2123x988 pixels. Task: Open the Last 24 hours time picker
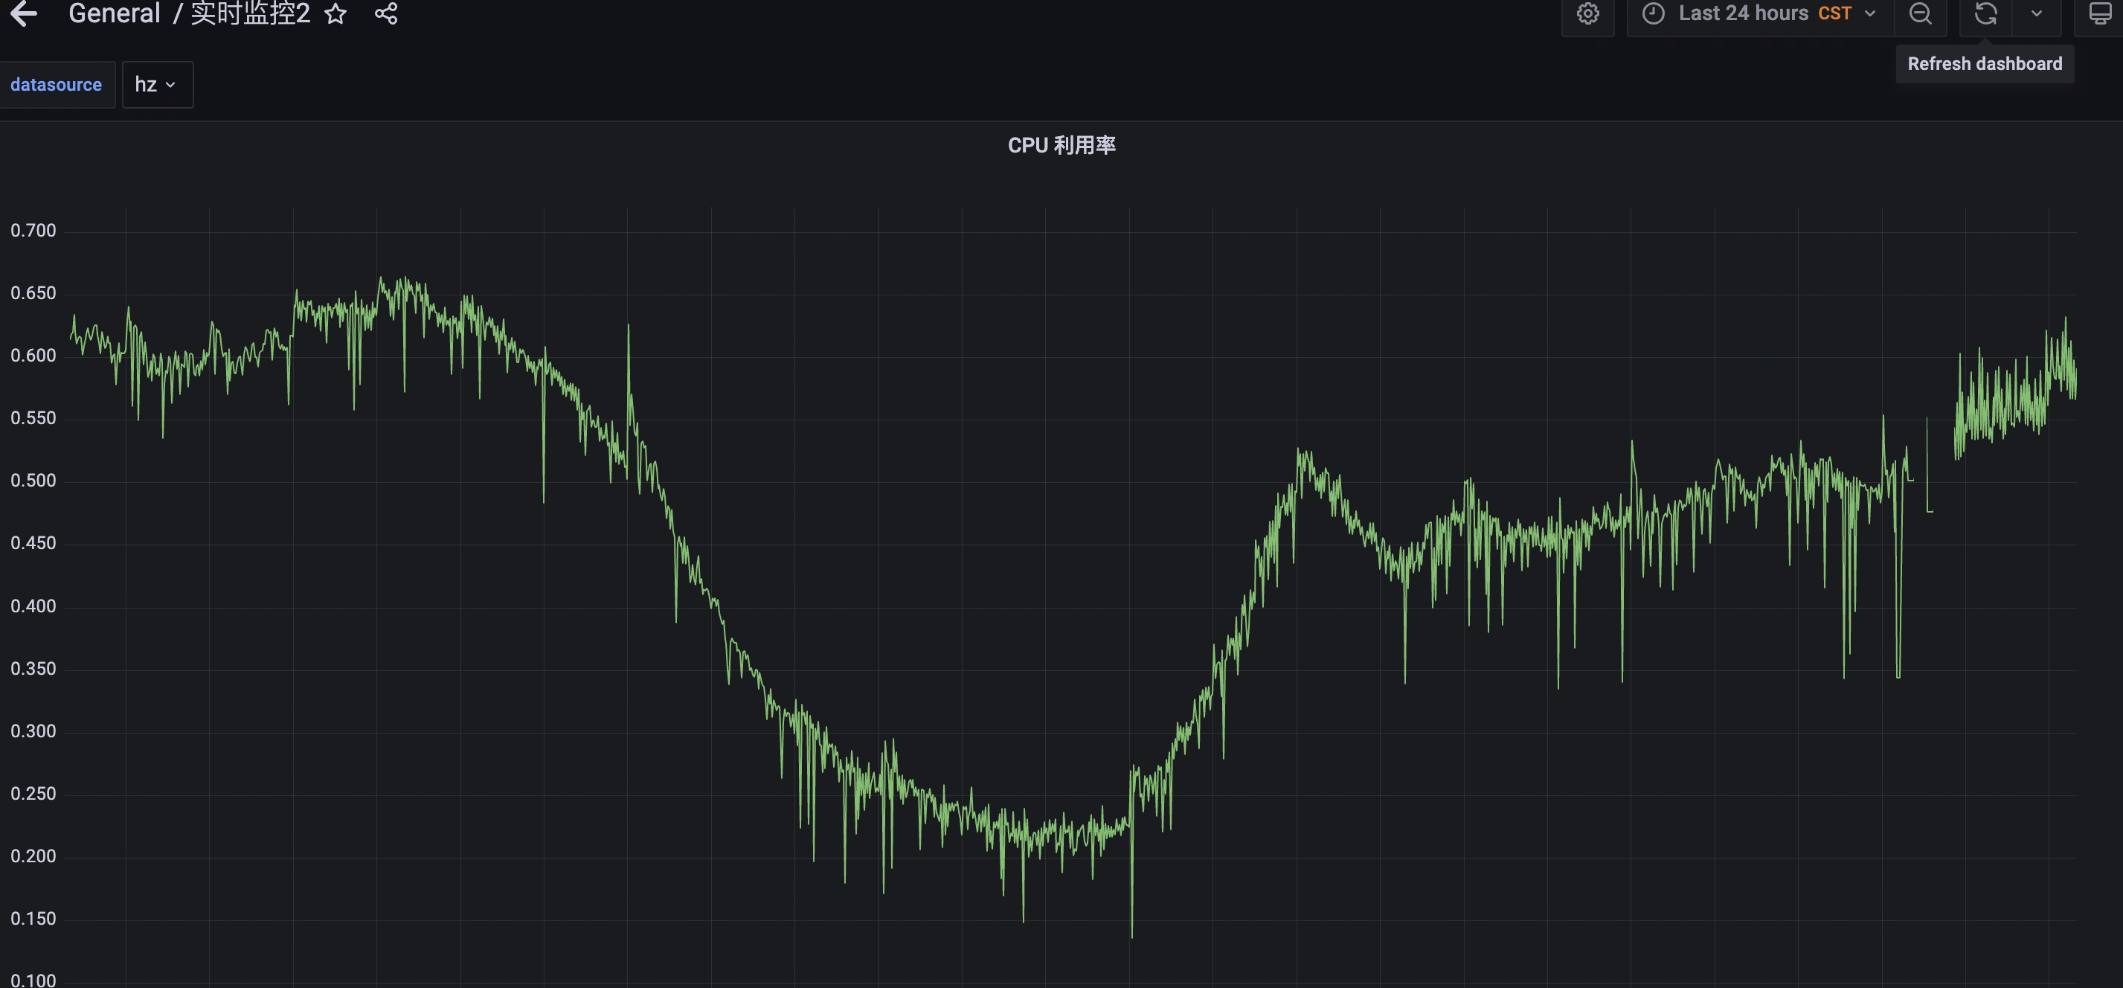(1743, 13)
